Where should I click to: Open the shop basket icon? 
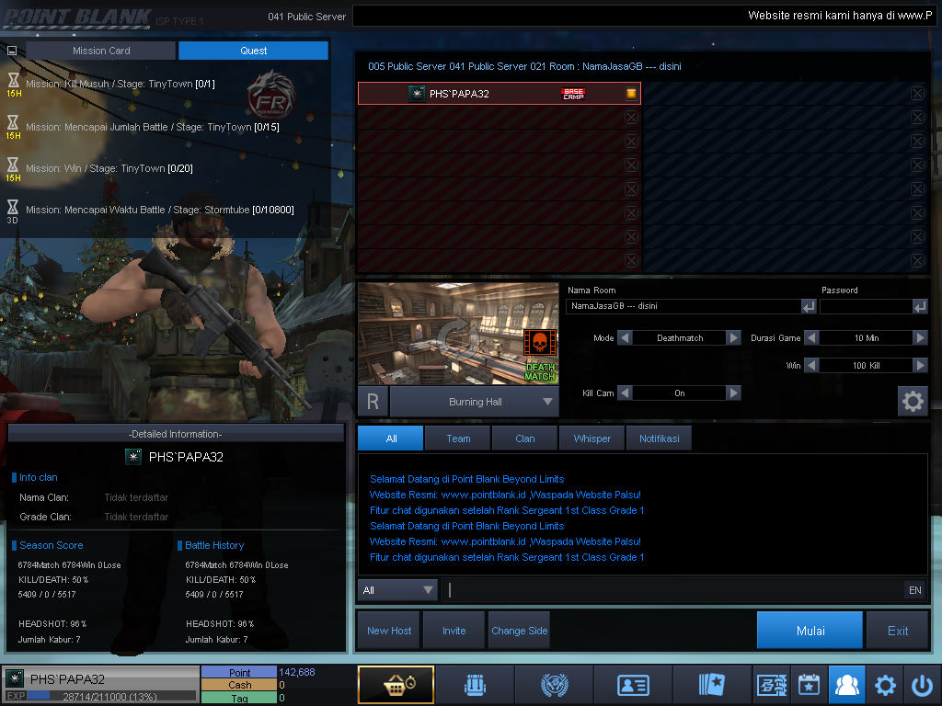click(396, 685)
